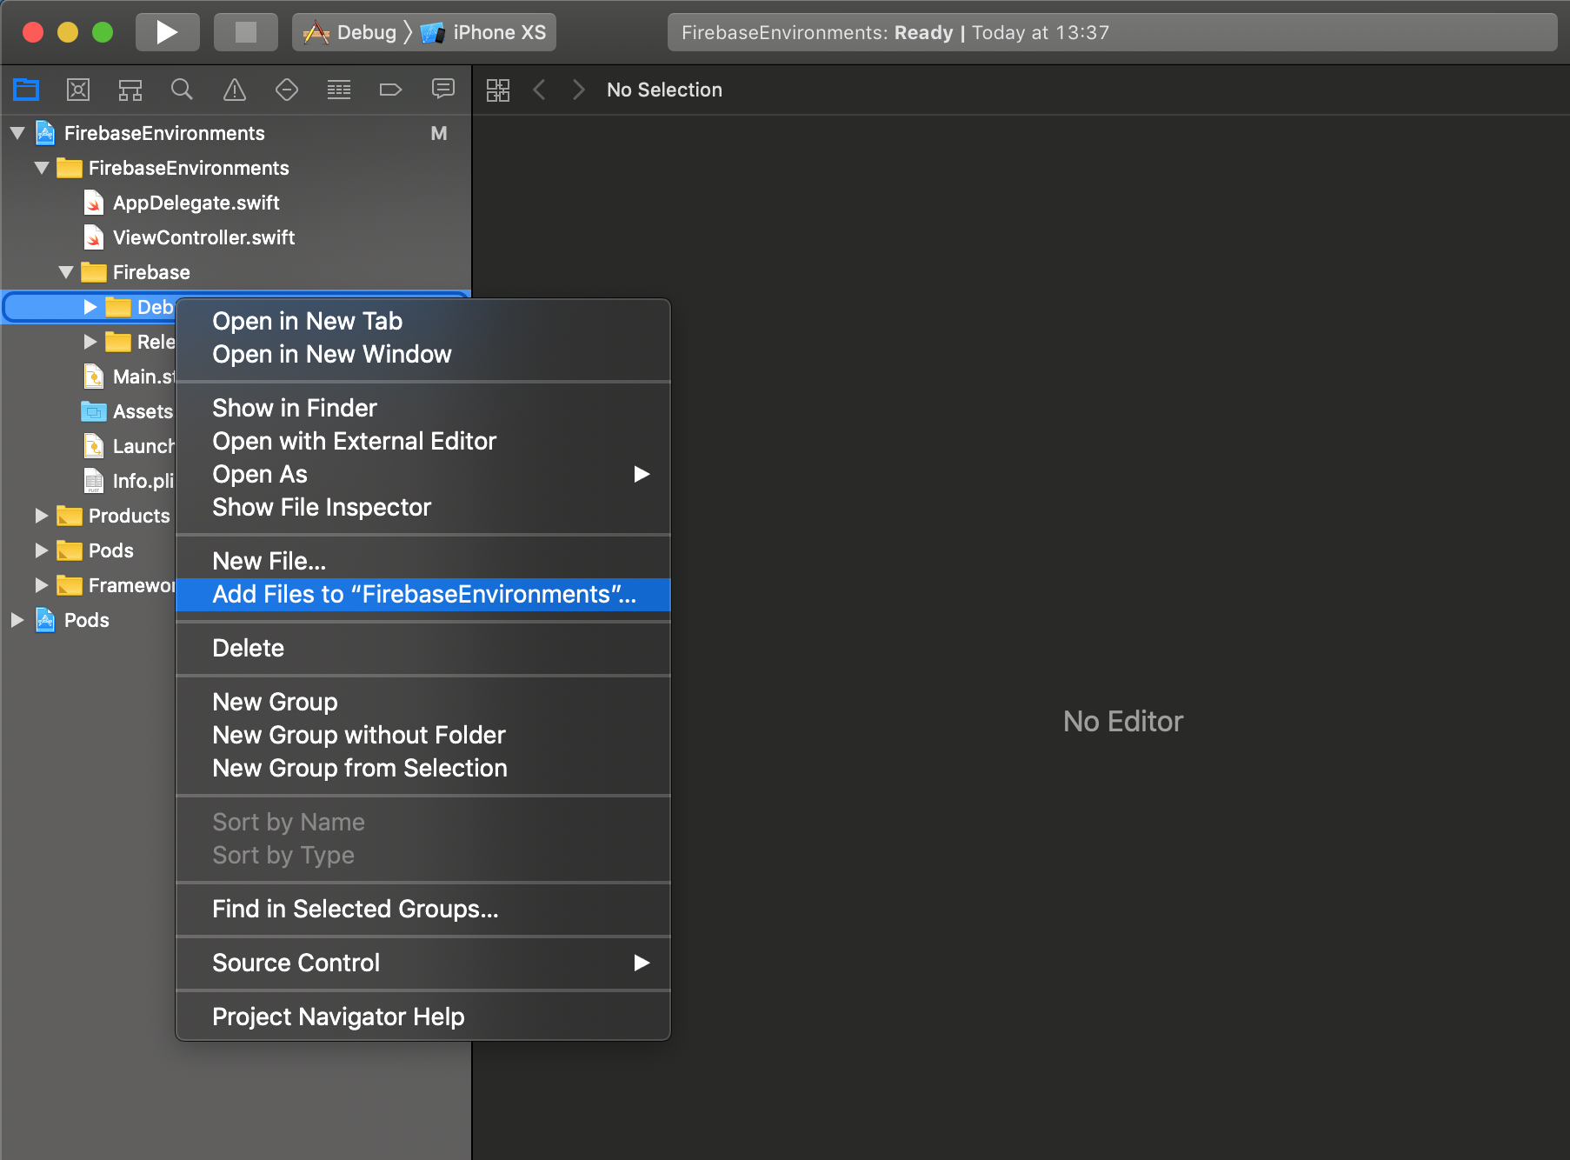
Task: Open the Project navigator folder icon
Action: [26, 90]
